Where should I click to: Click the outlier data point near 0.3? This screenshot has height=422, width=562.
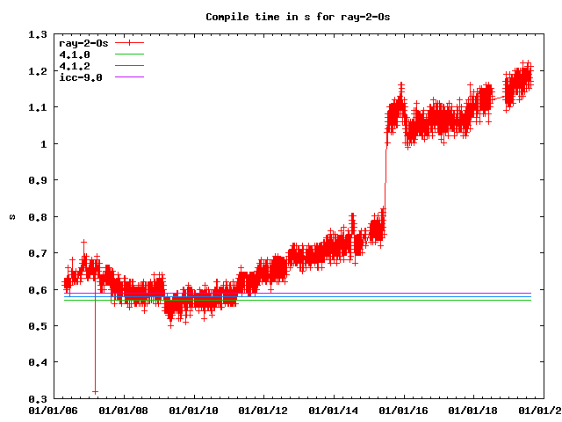95,392
